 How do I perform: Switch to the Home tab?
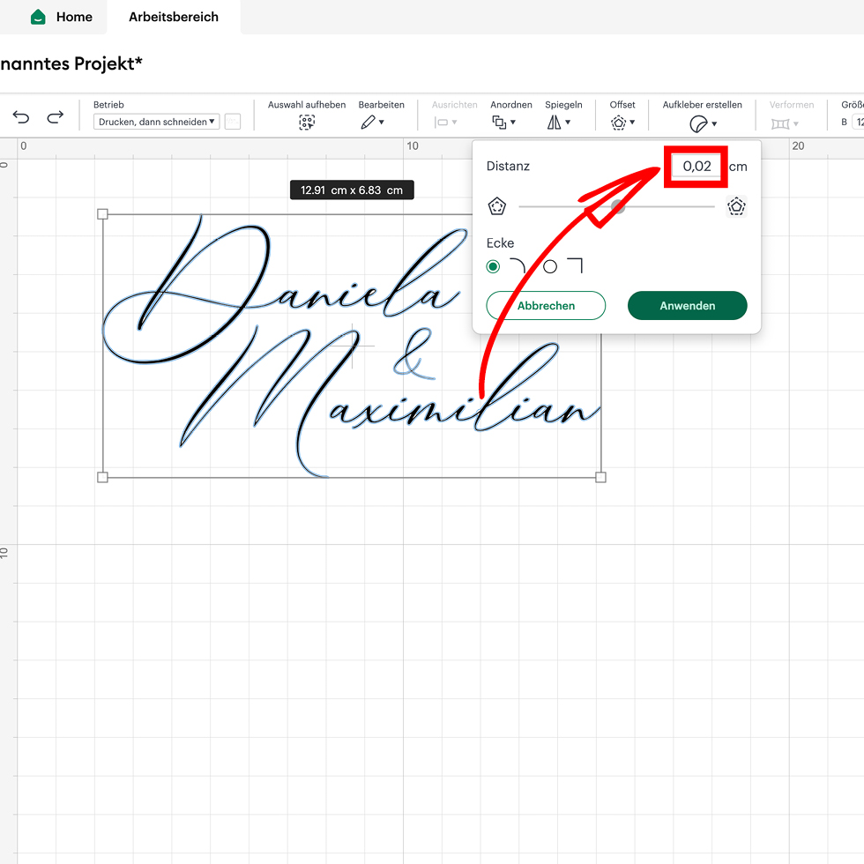coord(62,17)
